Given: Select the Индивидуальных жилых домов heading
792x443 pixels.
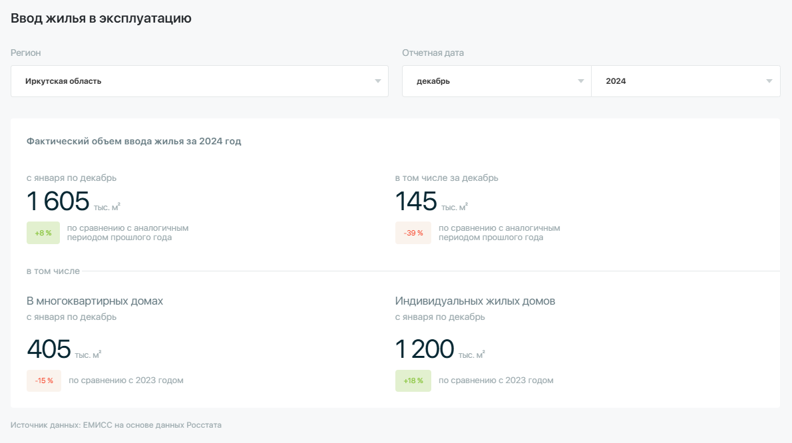Looking at the screenshot, I should coord(475,301).
